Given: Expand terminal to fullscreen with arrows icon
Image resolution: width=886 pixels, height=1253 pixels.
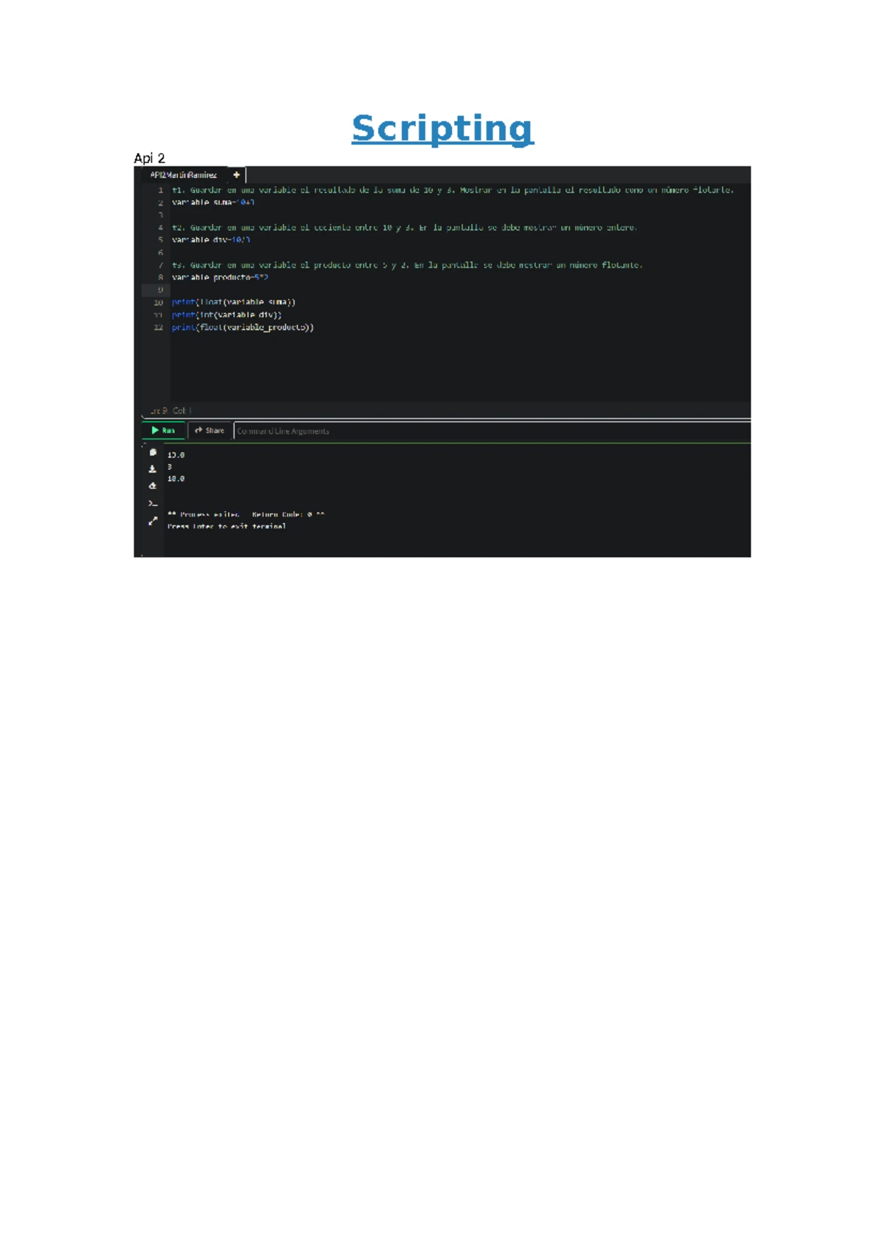Looking at the screenshot, I should (153, 521).
